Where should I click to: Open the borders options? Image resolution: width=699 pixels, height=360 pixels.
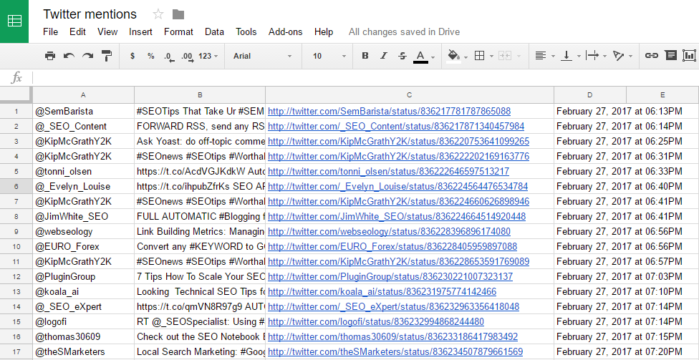[x=480, y=56]
